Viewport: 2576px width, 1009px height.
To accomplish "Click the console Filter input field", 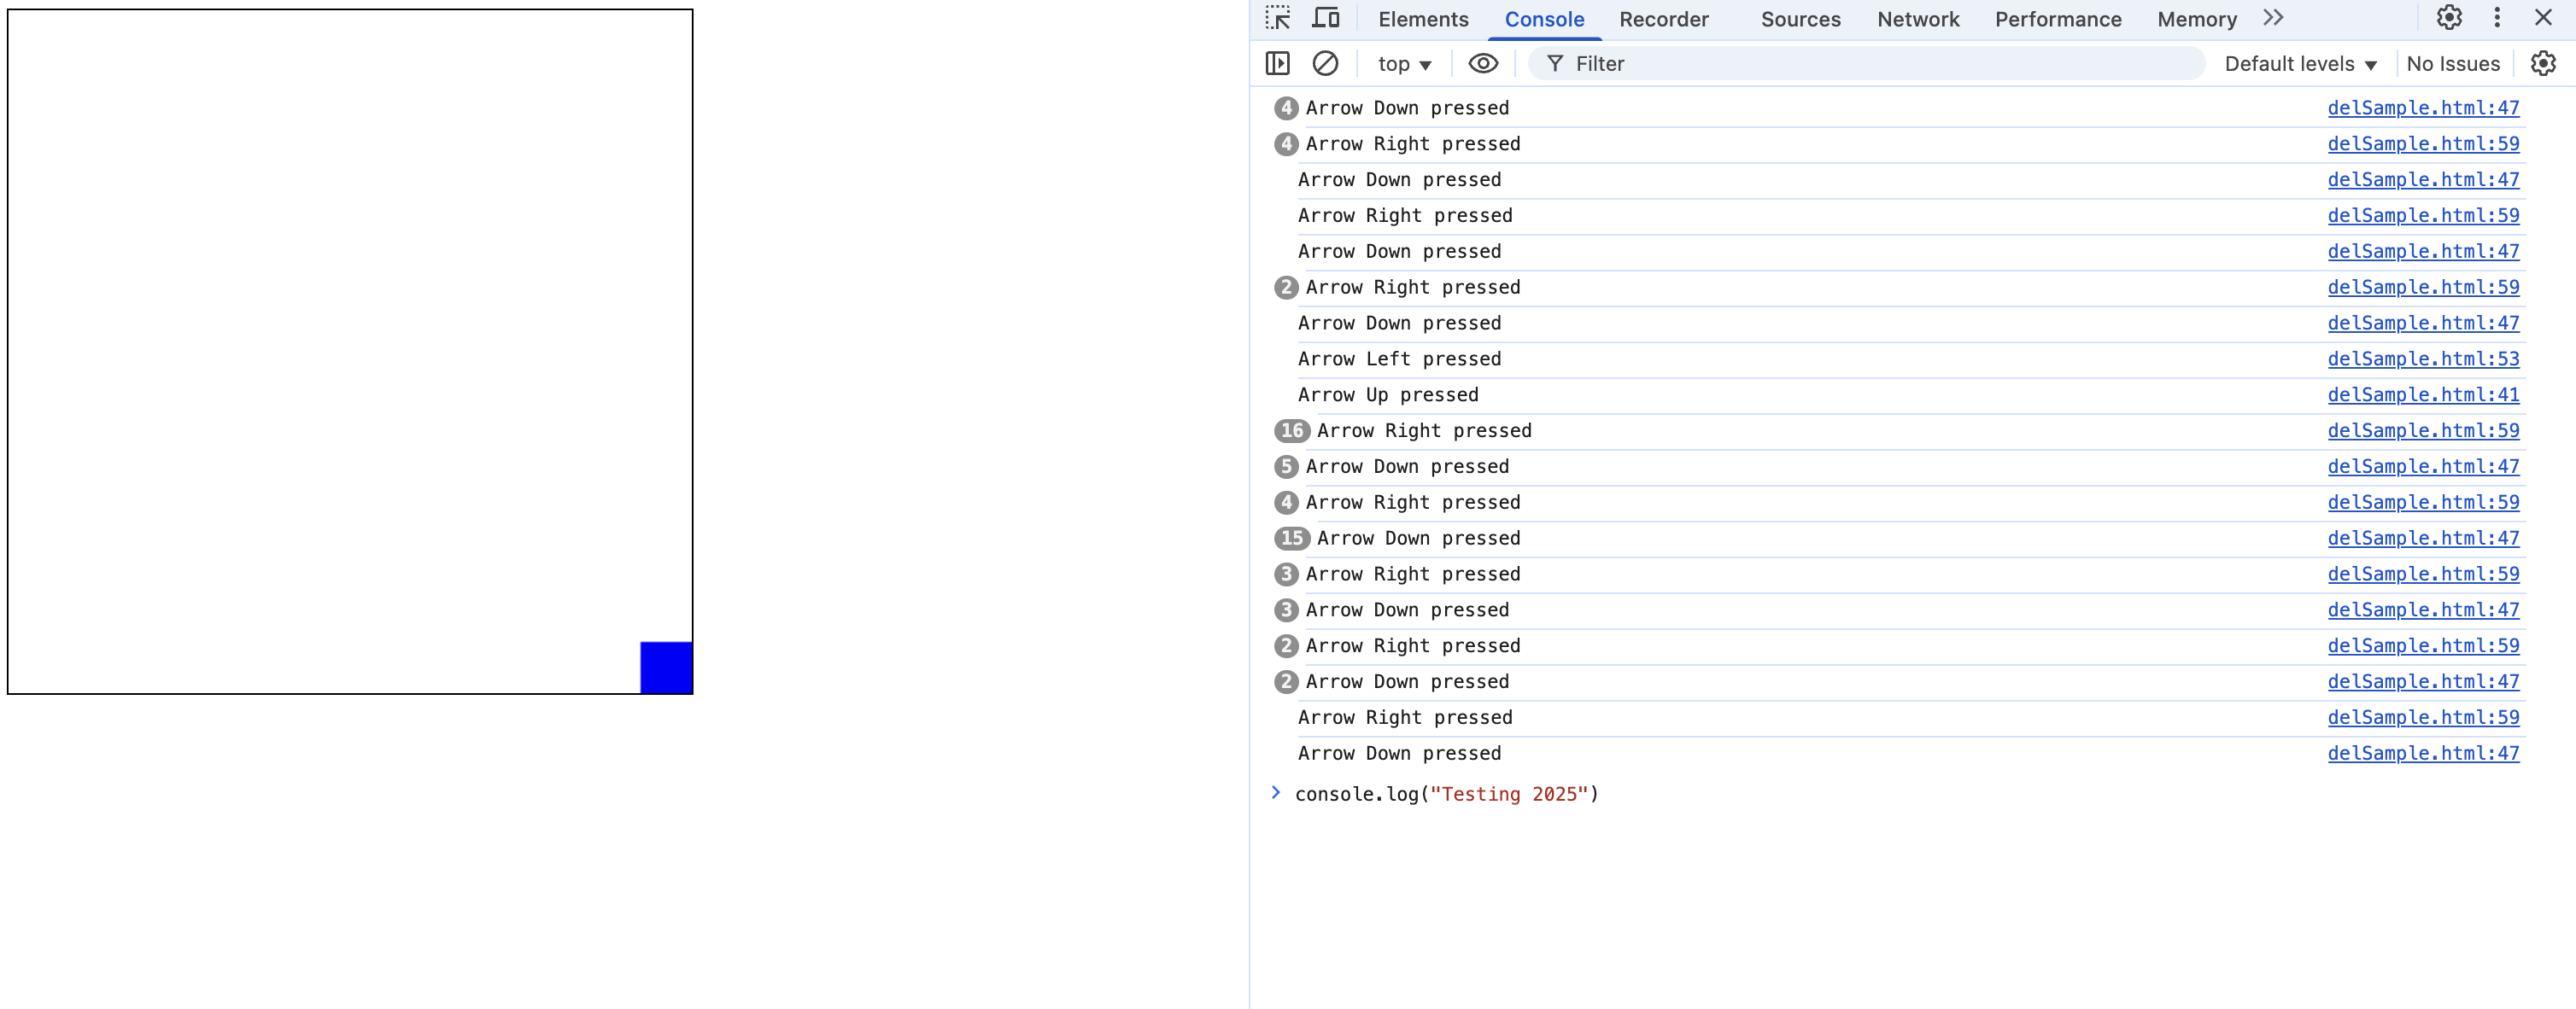I will pos(1866,64).
